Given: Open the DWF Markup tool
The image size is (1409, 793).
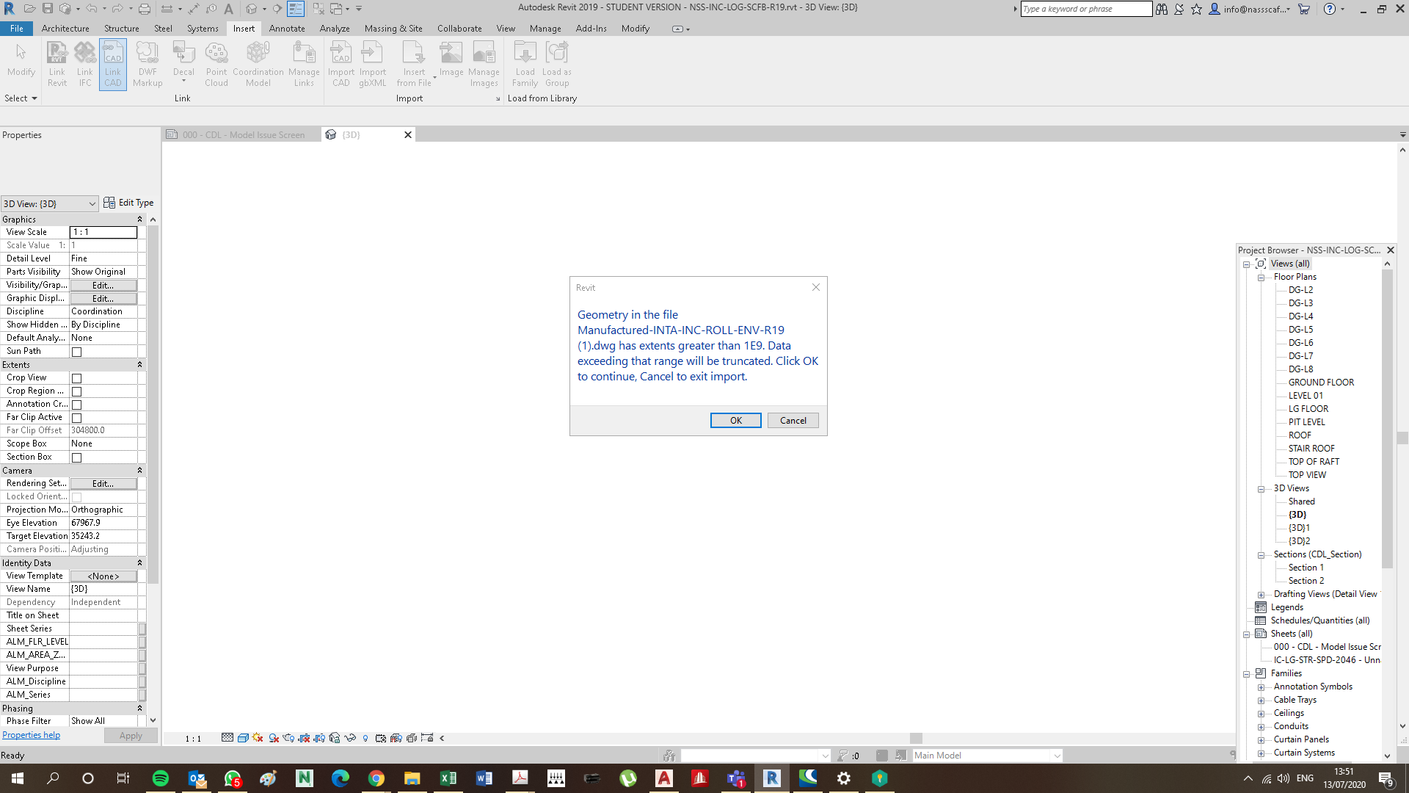Looking at the screenshot, I should pyautogui.click(x=148, y=62).
